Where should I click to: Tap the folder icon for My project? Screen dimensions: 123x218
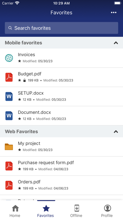pos(9,147)
